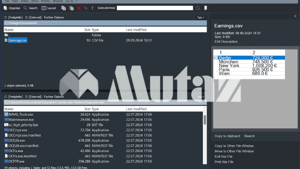Sort upper pane by Name column
The height and width of the screenshot is (169, 300).
pyautogui.click(x=9, y=30)
